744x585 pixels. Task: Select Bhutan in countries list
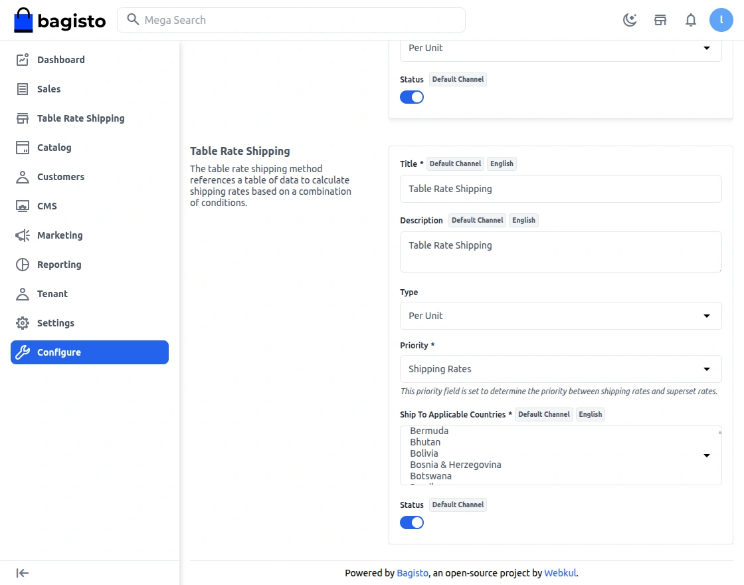(x=425, y=442)
